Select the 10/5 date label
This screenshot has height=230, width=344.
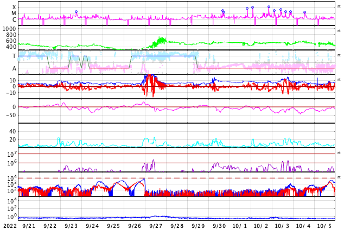(x=324, y=226)
